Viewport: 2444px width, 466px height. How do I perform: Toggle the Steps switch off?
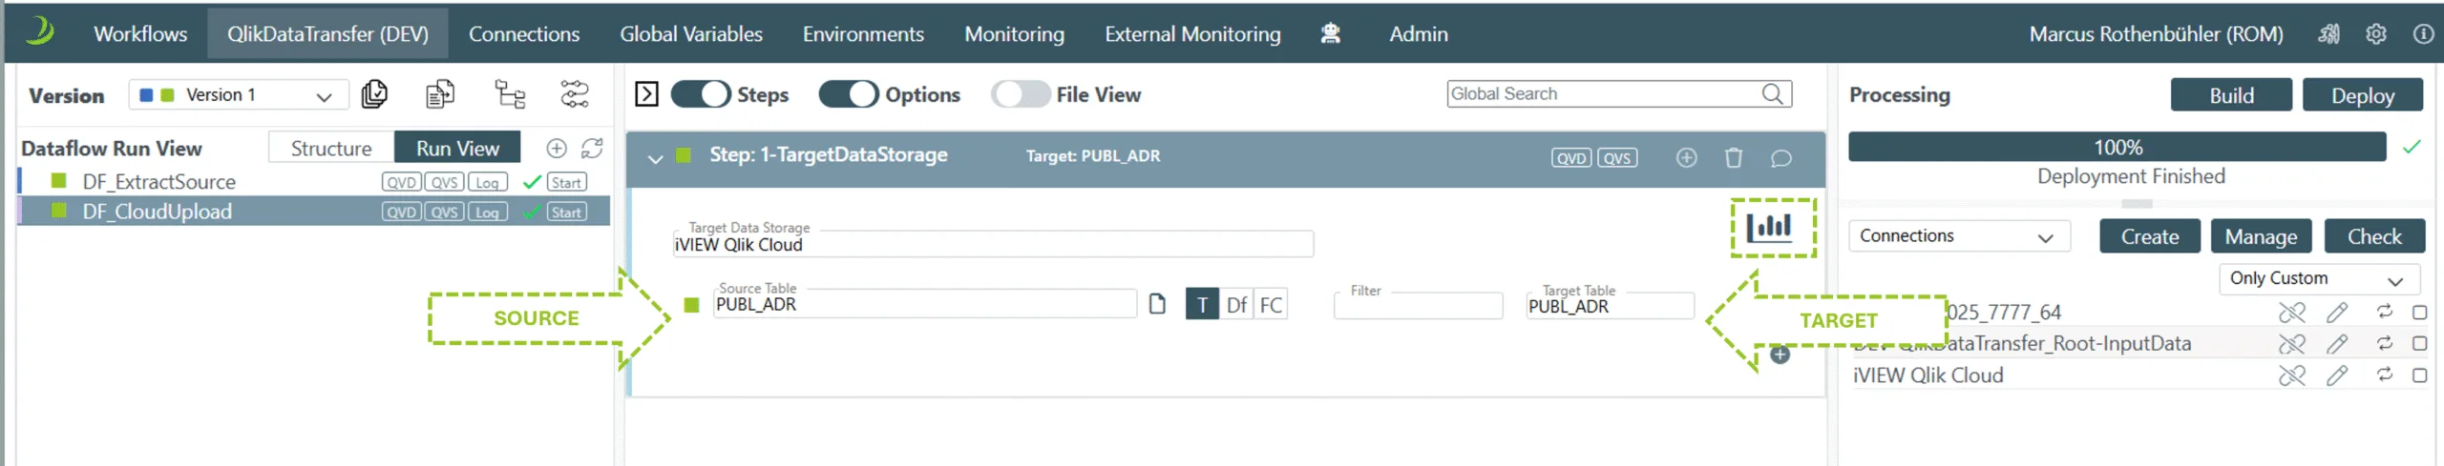click(x=701, y=94)
